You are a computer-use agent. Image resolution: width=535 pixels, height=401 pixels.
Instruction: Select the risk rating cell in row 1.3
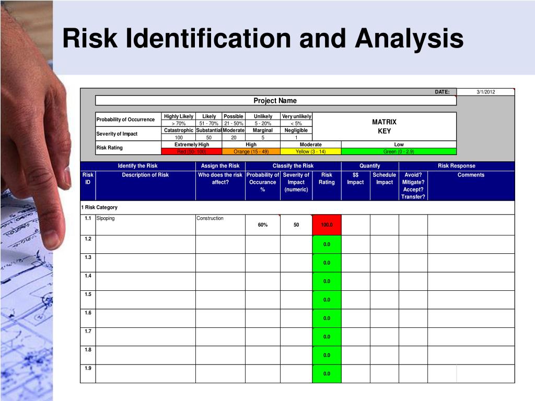(x=327, y=263)
